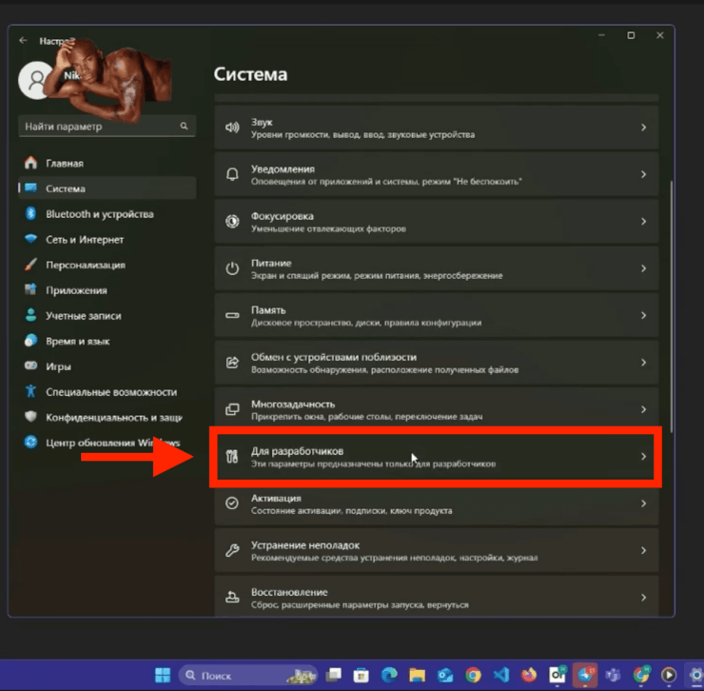
Task: Open Для разработчиков chevron arrow
Action: 643,457
